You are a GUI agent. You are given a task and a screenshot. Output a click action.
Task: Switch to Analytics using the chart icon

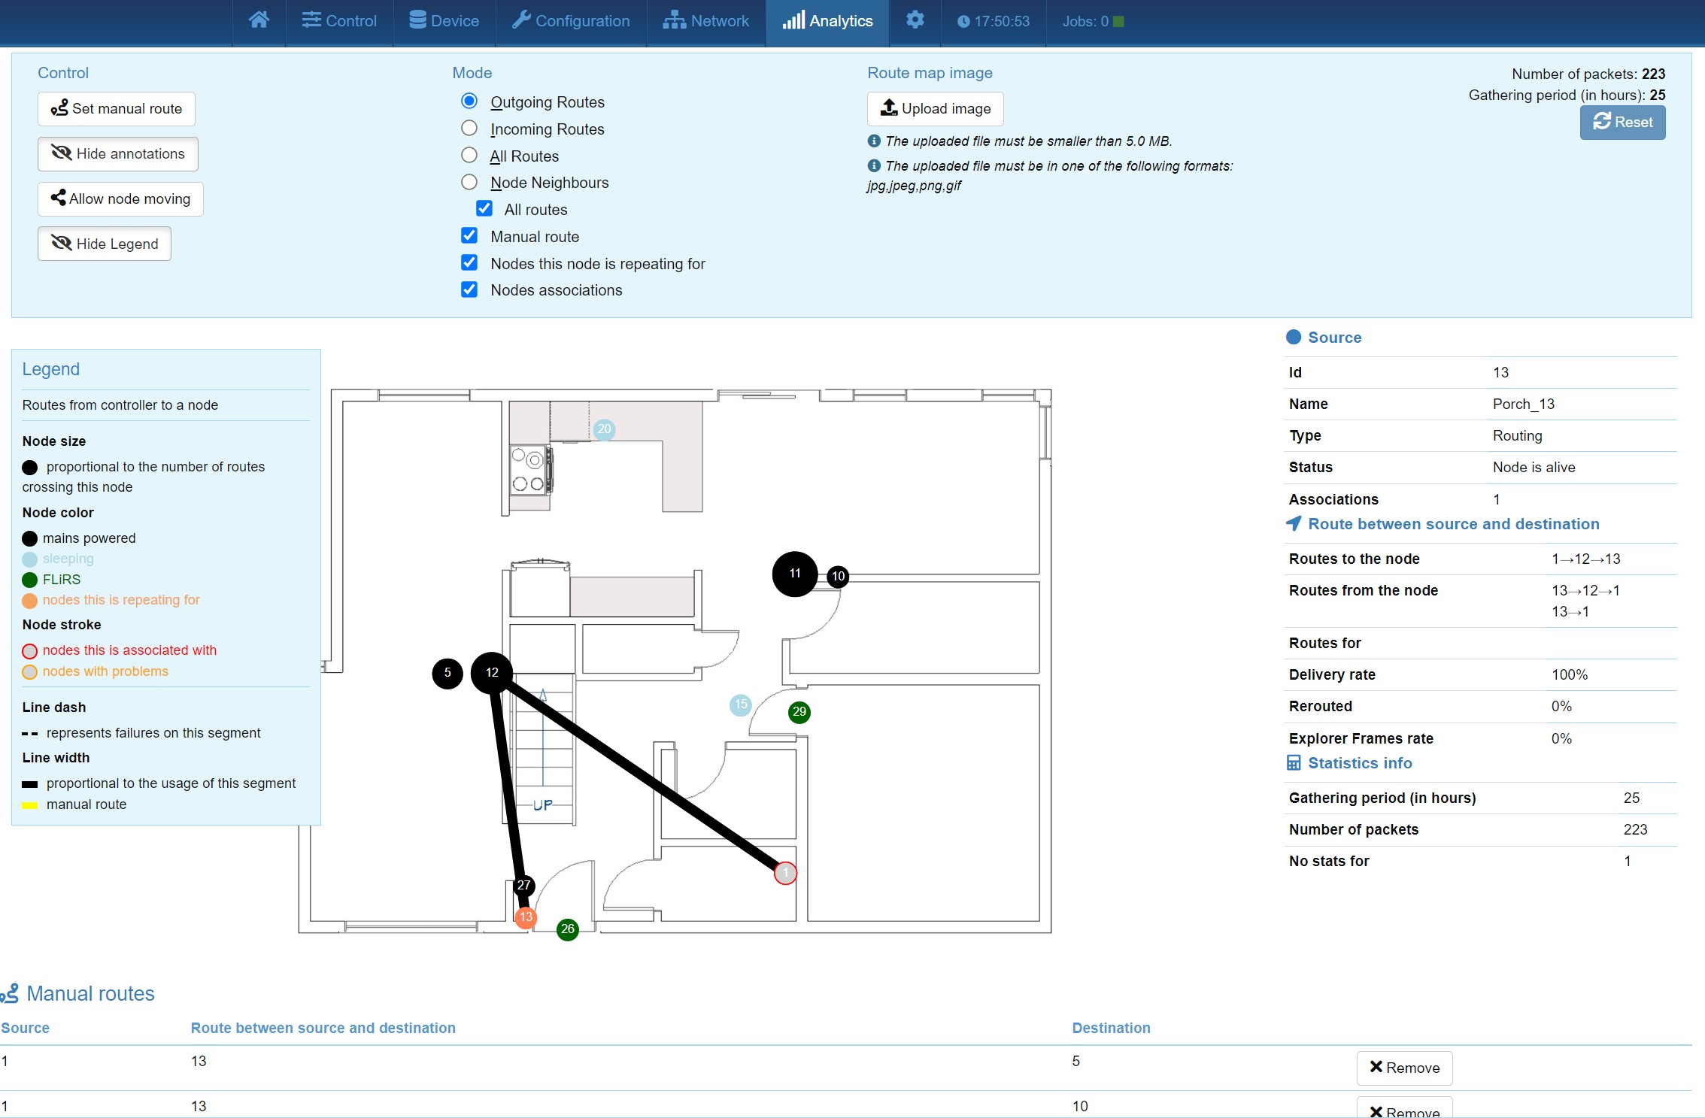pos(793,20)
